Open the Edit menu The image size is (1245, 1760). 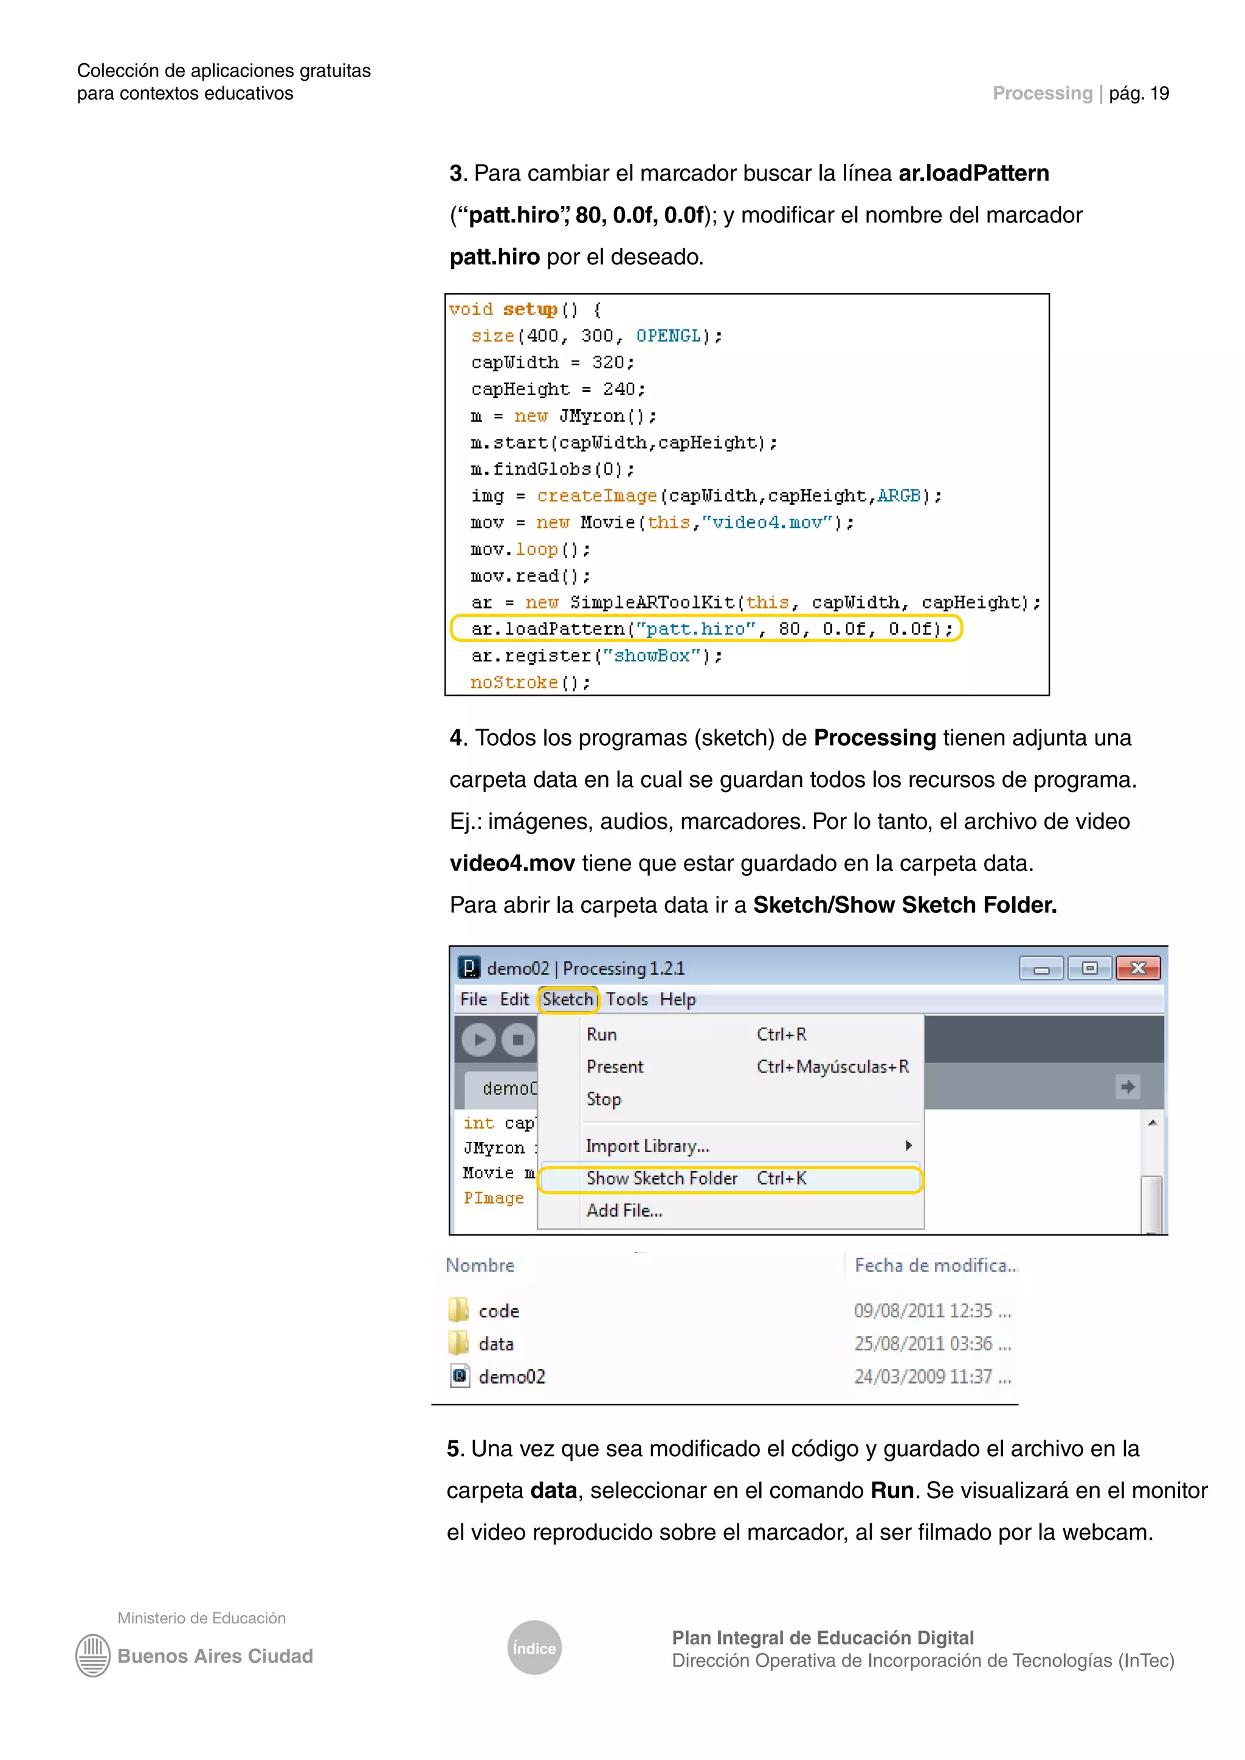514,1000
